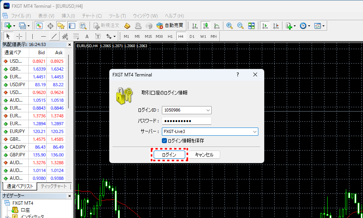Screen dimensions: 363x218
Task: Select the trendline drawing tool
Action: 54,36
